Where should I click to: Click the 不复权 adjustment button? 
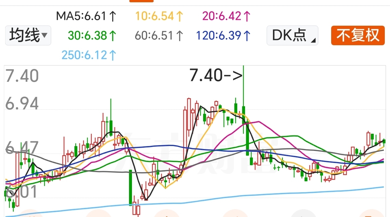pos(358,35)
